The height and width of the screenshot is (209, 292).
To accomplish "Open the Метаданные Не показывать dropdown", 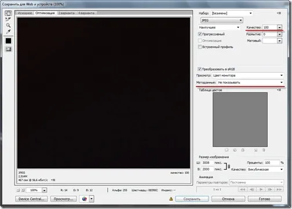I will pyautogui.click(x=250, y=83).
